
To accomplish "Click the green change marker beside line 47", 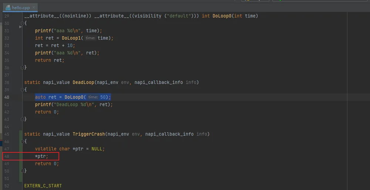I will pyautogui.click(x=21, y=149).
